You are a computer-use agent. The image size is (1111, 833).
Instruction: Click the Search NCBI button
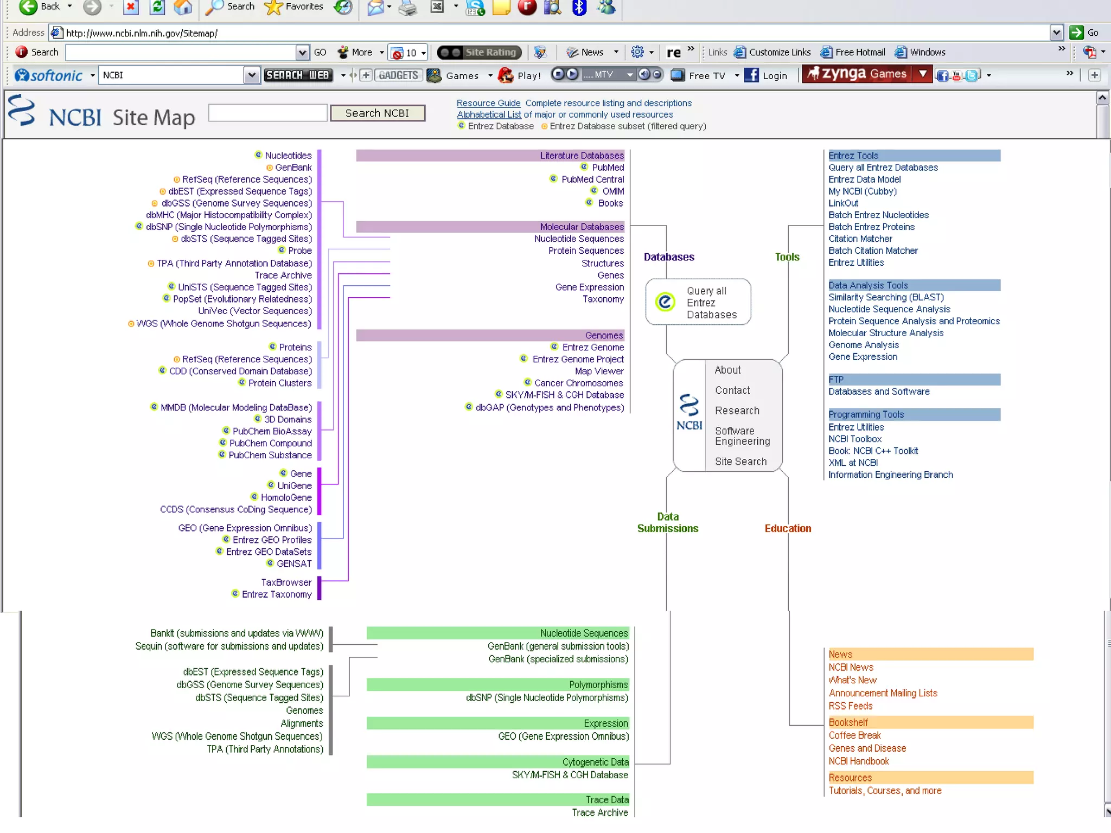pyautogui.click(x=377, y=113)
